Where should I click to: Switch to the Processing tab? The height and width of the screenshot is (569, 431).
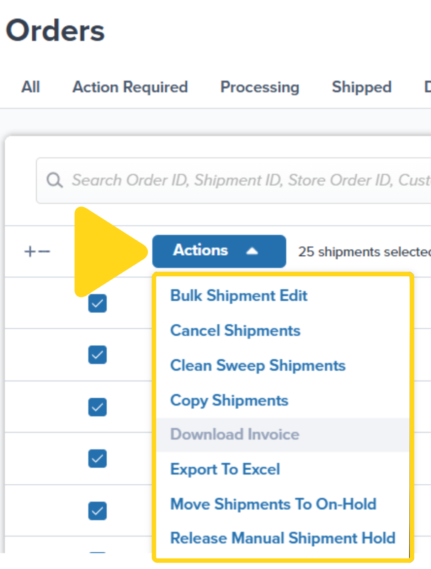(x=260, y=87)
